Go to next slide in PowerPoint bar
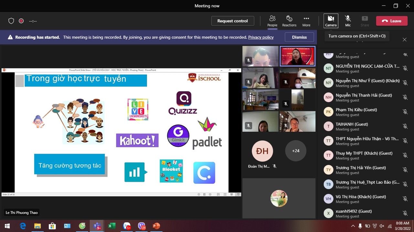 210,194
